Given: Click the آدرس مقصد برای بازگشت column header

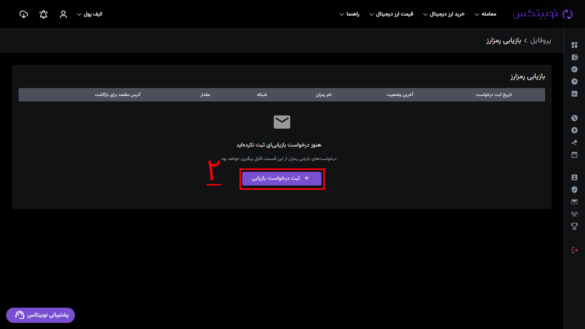Looking at the screenshot, I should (x=118, y=95).
